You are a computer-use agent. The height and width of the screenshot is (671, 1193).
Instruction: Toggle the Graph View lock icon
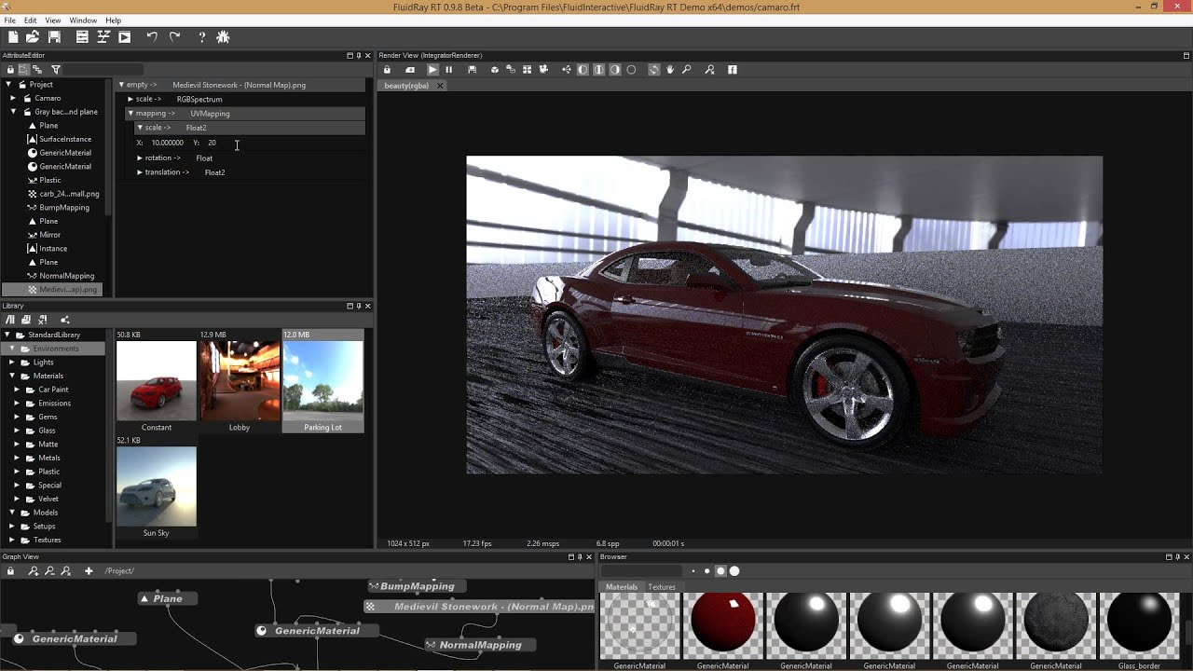(10, 570)
